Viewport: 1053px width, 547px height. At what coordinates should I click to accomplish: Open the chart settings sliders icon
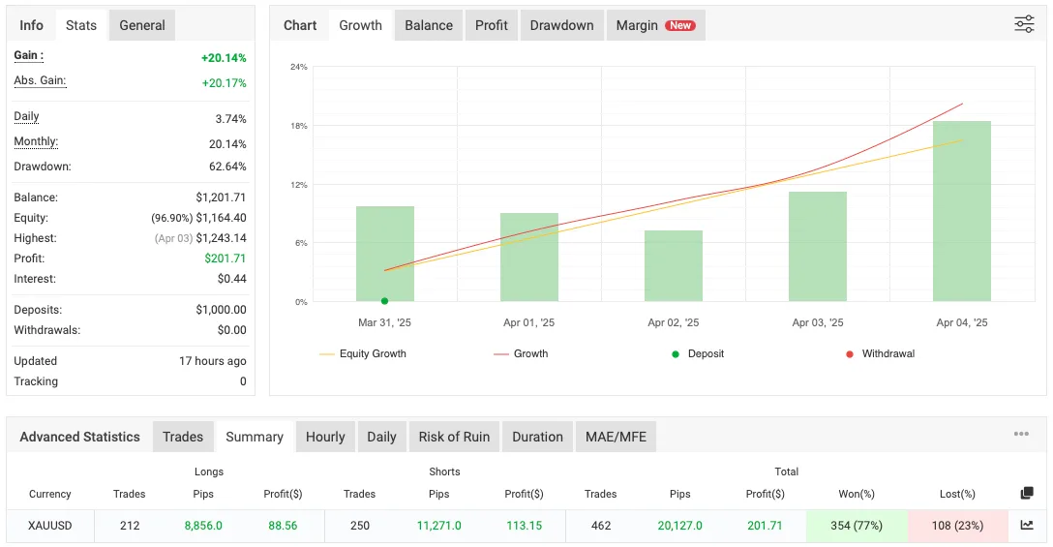click(1024, 25)
